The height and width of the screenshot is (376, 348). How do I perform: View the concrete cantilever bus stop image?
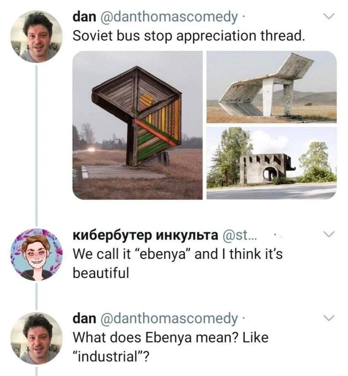click(273, 87)
